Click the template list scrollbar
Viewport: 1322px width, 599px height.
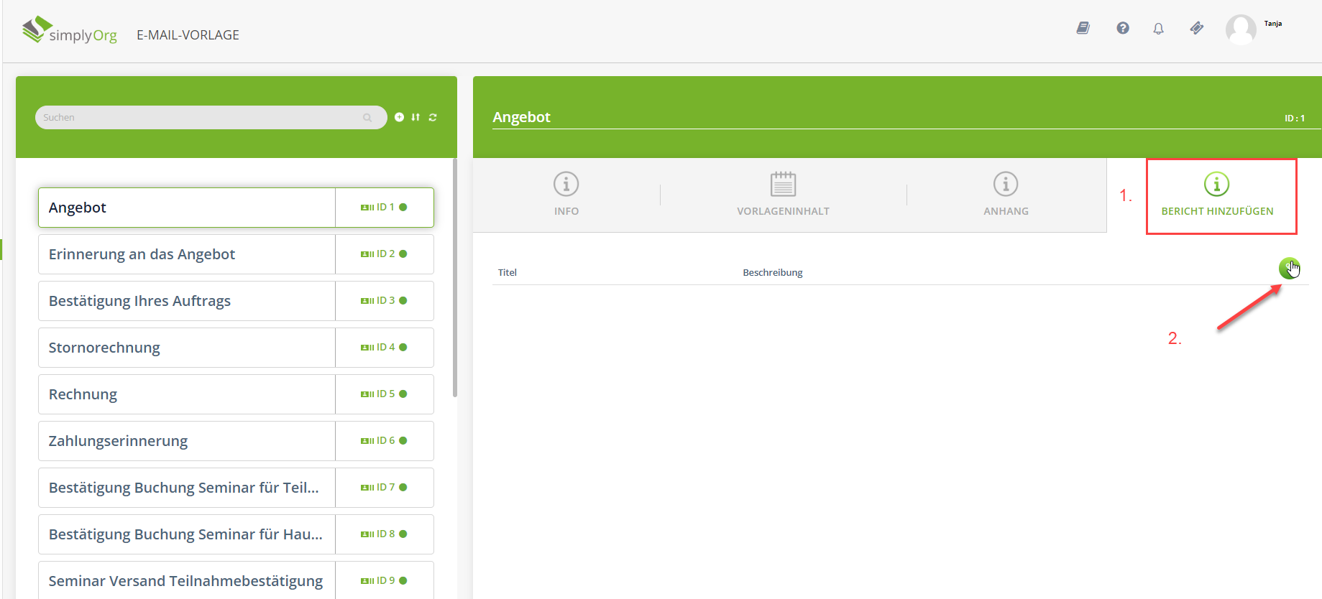click(454, 280)
